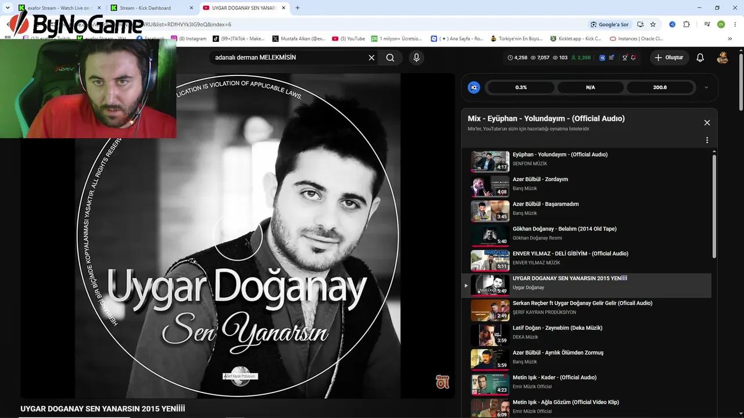This screenshot has height=418, width=744.
Task: Open the Mix playlist three-dot menu
Action: point(707,140)
